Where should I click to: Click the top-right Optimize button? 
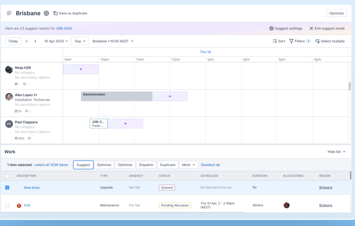click(x=336, y=13)
